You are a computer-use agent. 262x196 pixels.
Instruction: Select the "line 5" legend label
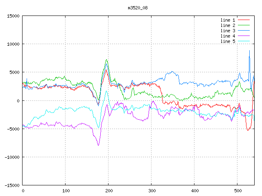228,41
